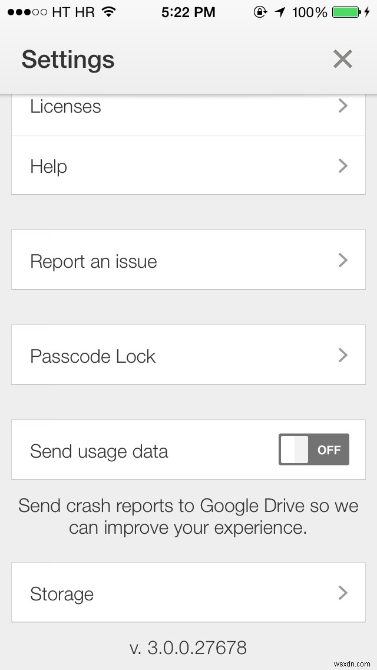377x670 pixels.
Task: Open Storage via its chevron arrow
Action: [x=342, y=593]
